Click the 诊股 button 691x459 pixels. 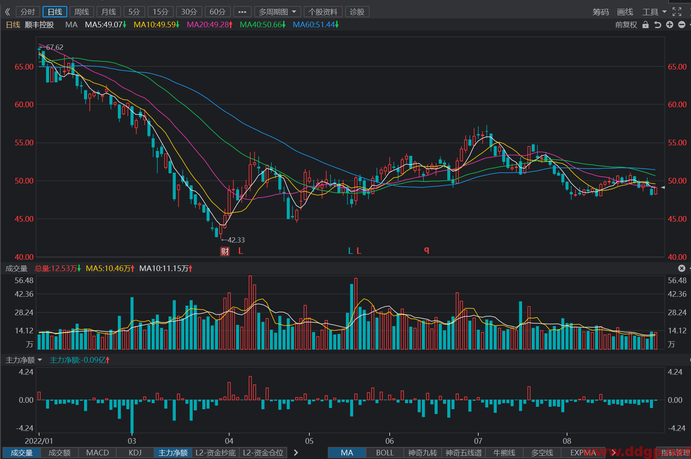pos(357,12)
